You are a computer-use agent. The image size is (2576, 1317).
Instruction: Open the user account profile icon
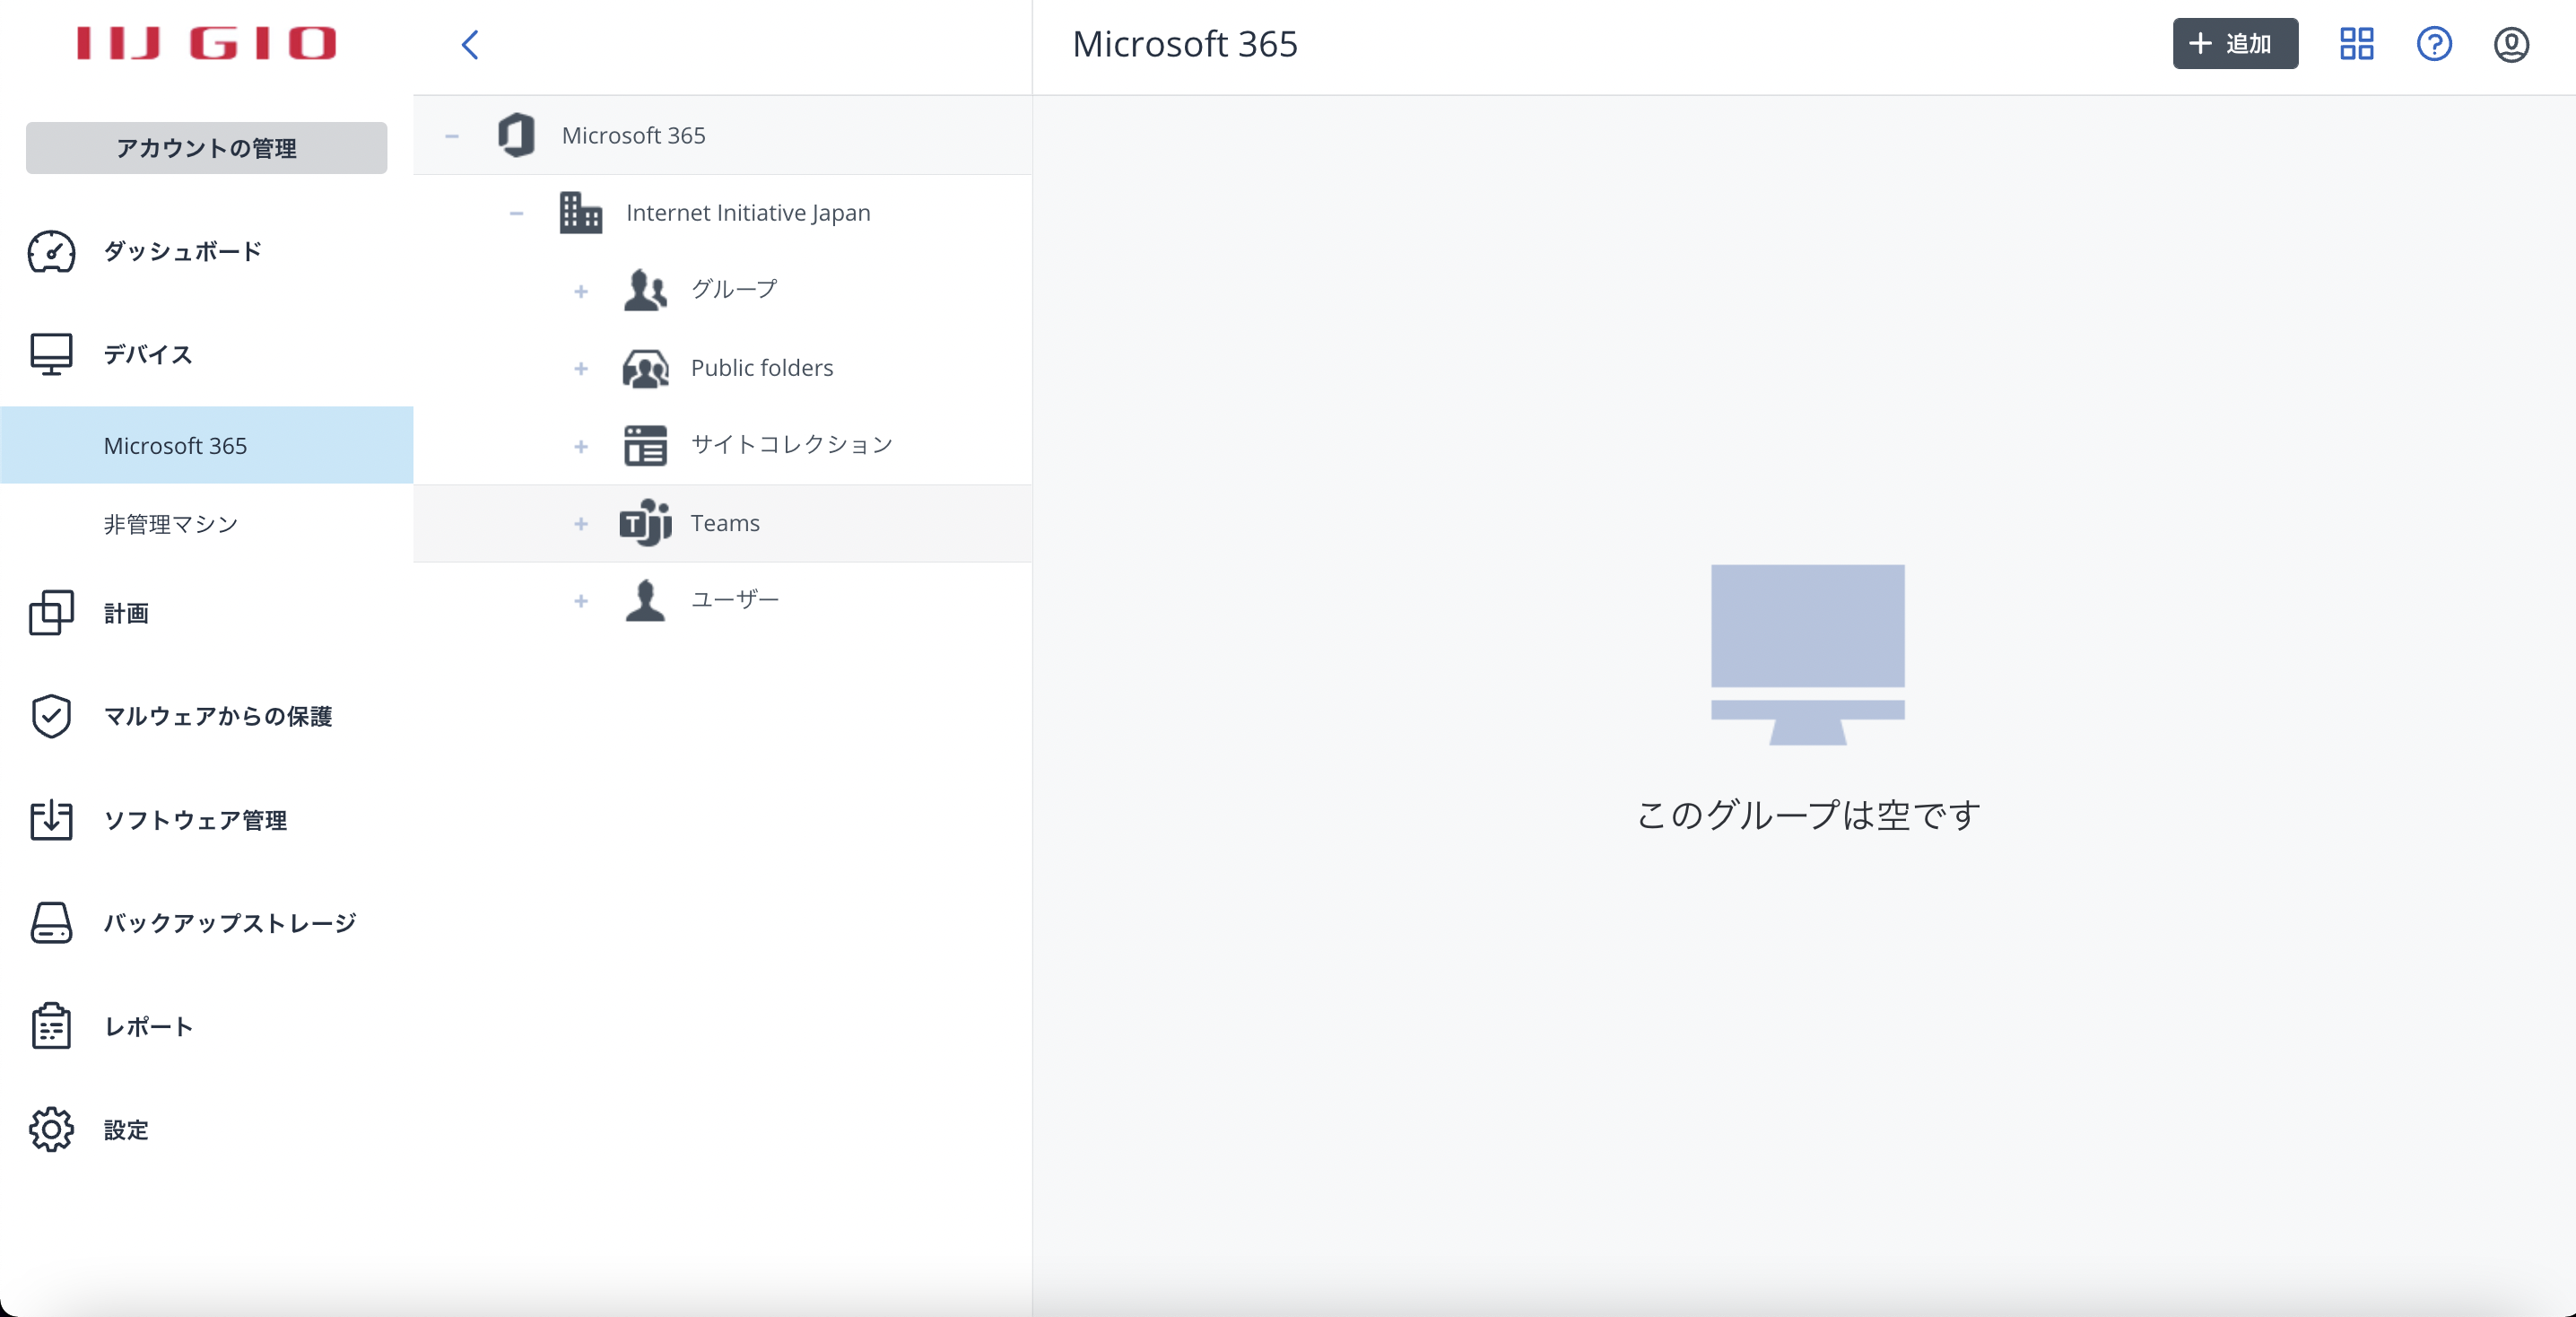pos(2511,44)
